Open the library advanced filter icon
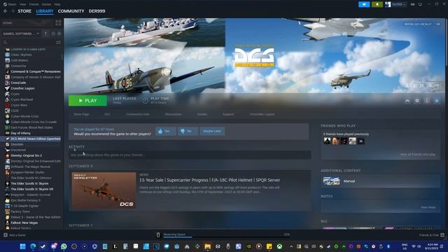This screenshot has width=448, height=252. (58, 42)
